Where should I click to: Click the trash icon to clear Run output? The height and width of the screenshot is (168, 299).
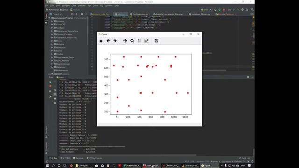[55, 103]
